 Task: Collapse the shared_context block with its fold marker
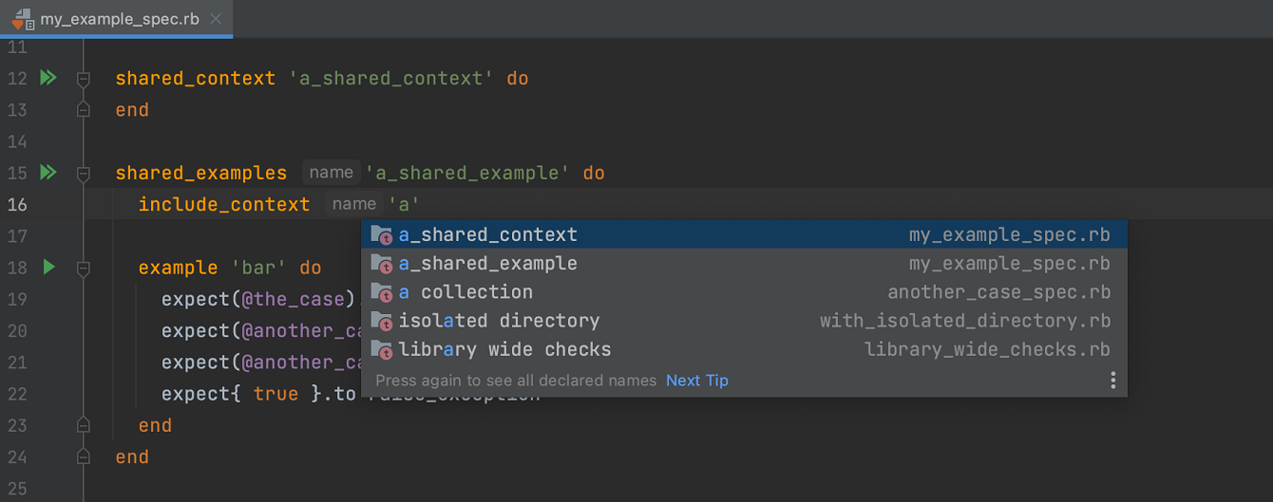[x=83, y=79]
